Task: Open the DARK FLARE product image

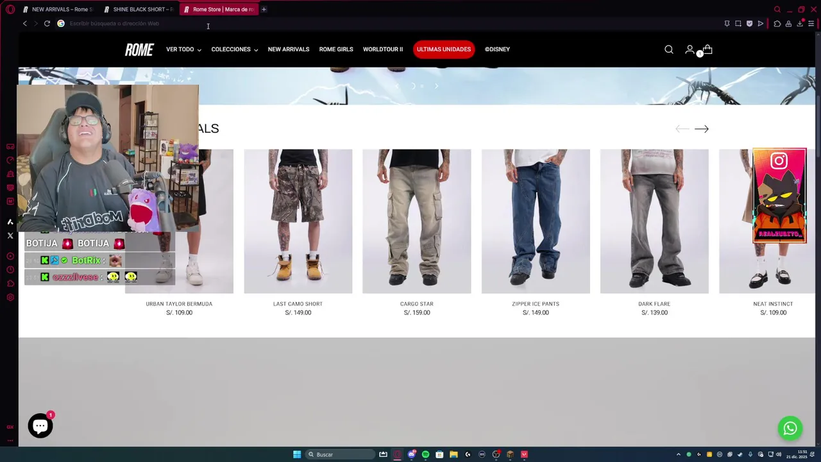Action: point(654,221)
